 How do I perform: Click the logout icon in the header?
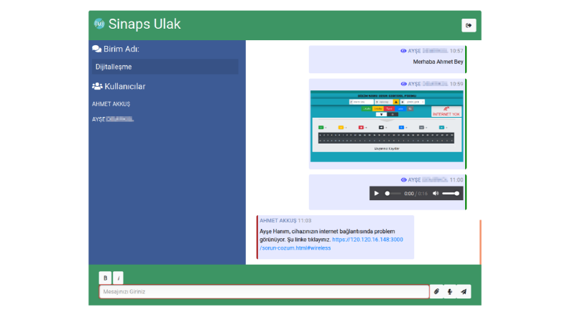[469, 25]
